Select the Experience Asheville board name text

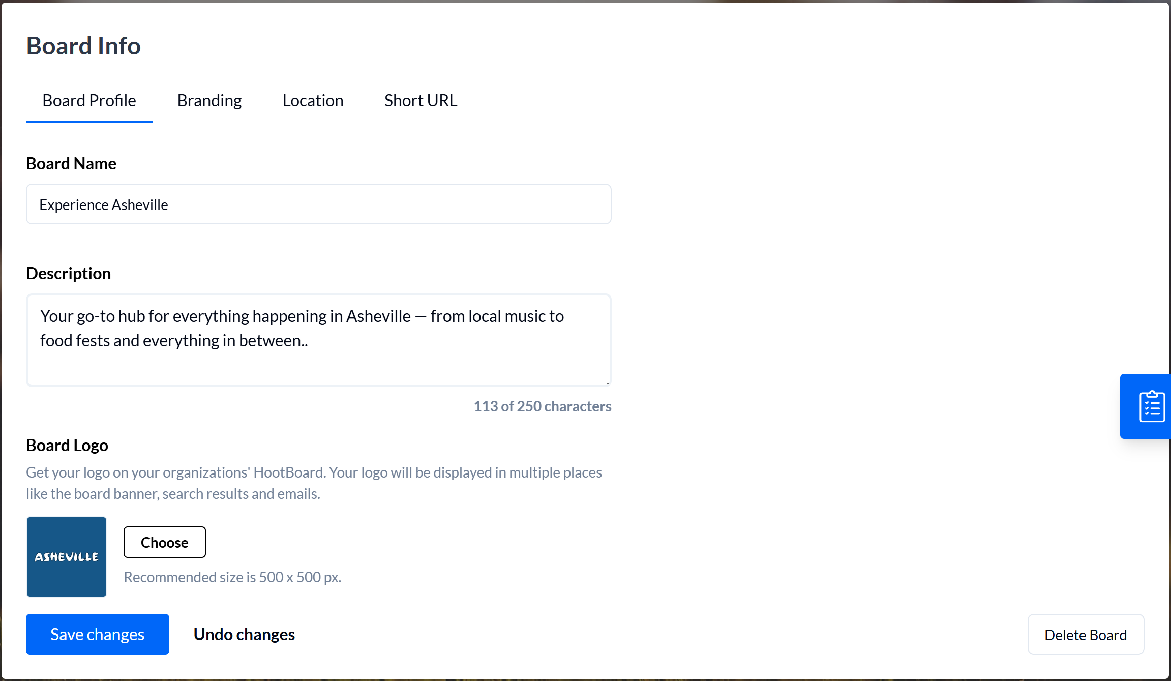(104, 204)
